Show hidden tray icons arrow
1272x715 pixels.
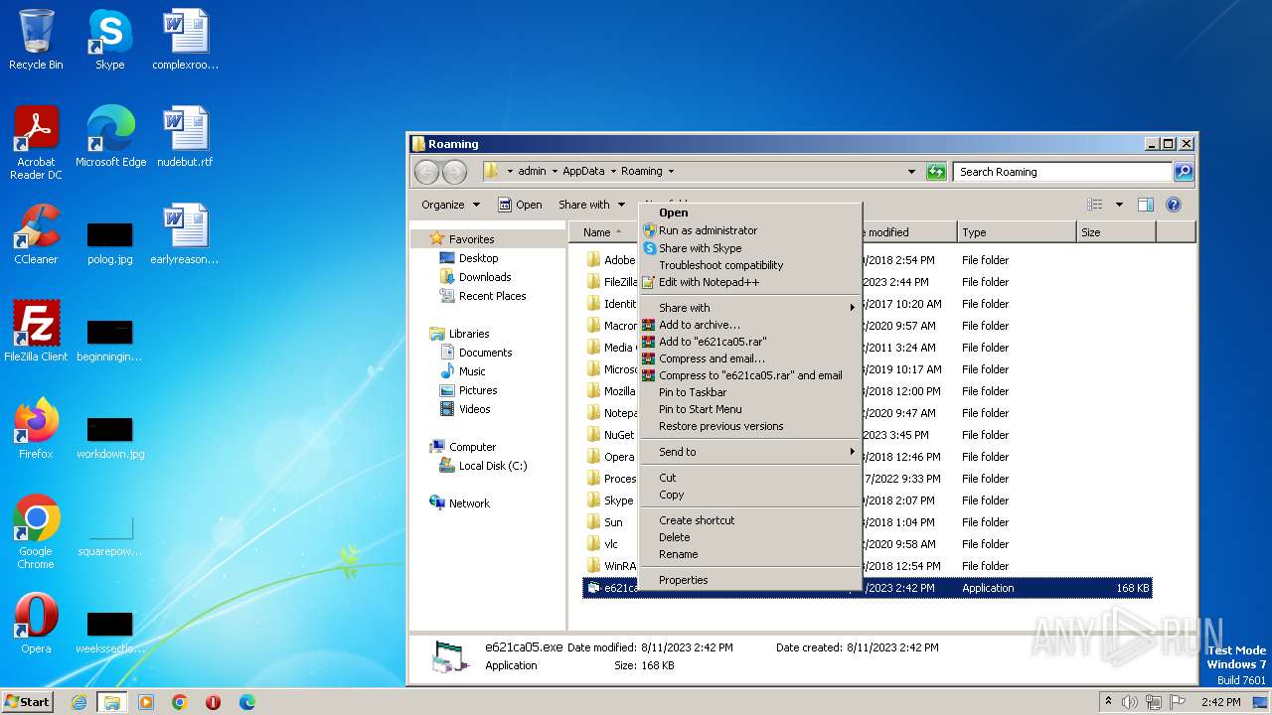point(1109,702)
